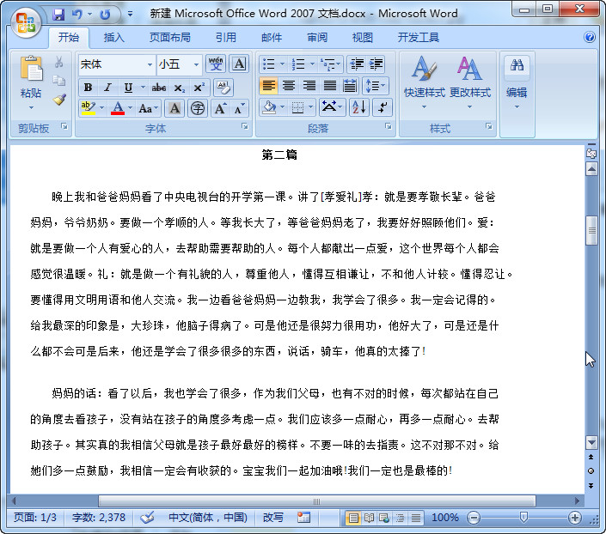Screen dimensions: 606x534
Task: Apply character shading icon
Action: click(x=174, y=108)
